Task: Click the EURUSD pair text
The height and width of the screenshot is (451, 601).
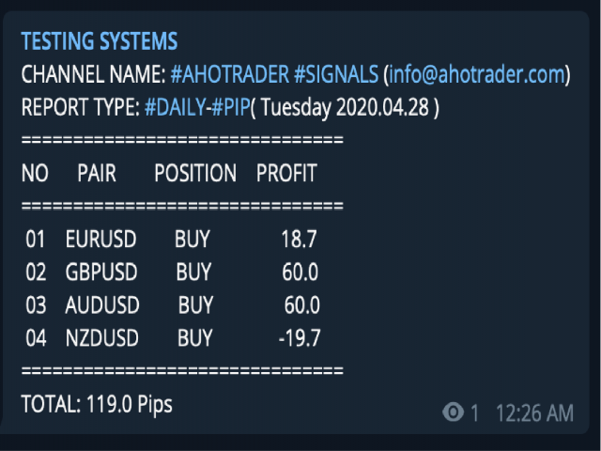Action: [x=100, y=239]
